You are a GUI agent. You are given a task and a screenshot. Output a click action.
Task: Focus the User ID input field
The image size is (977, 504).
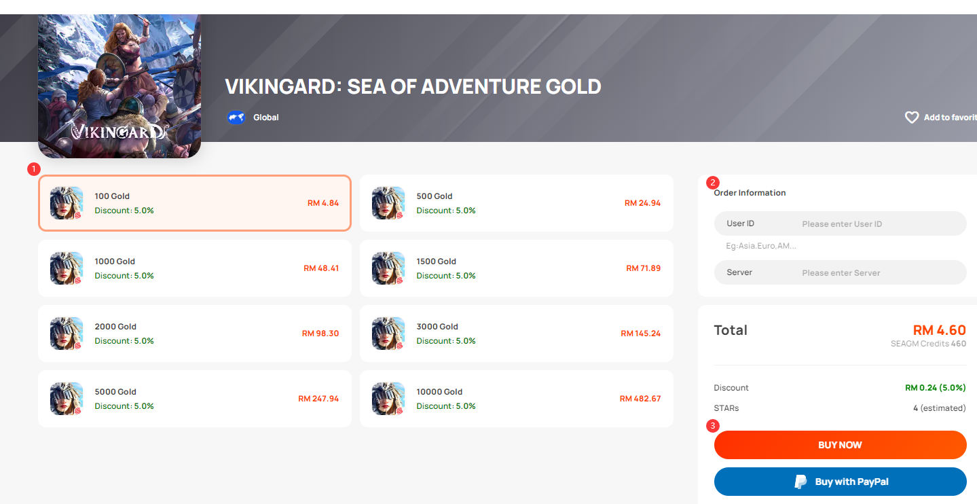click(x=840, y=223)
